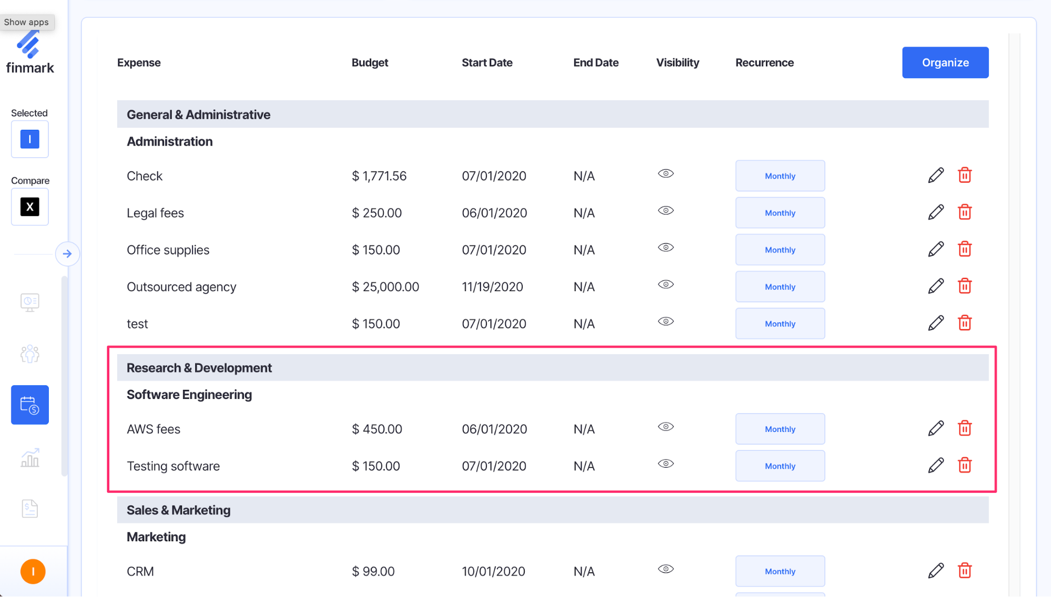Expand the Sales & Marketing section
The height and width of the screenshot is (597, 1051).
(178, 510)
